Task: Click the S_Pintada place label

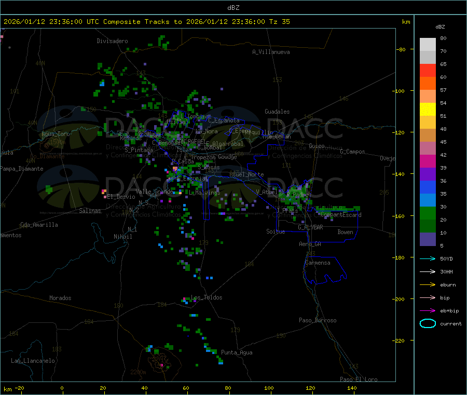Action: pos(139,150)
